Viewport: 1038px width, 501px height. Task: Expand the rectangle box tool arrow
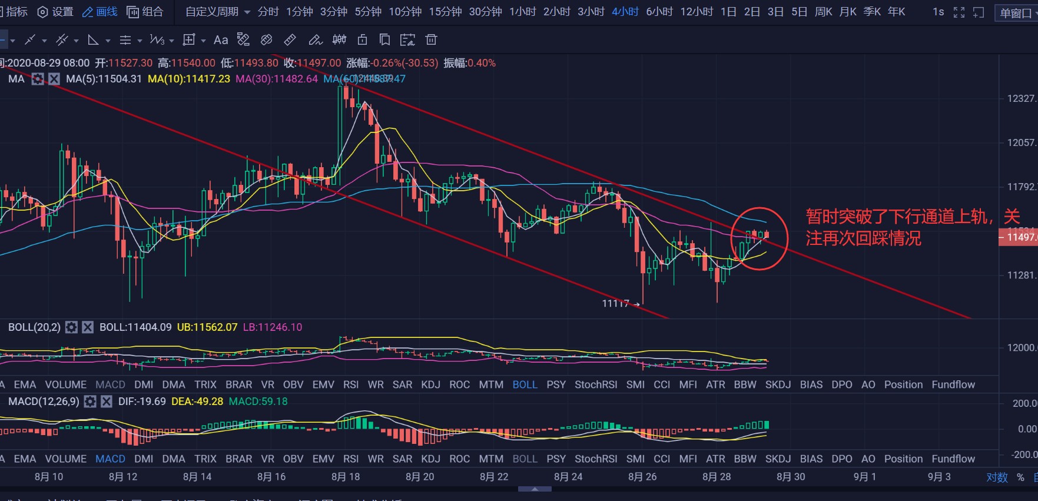(x=203, y=41)
